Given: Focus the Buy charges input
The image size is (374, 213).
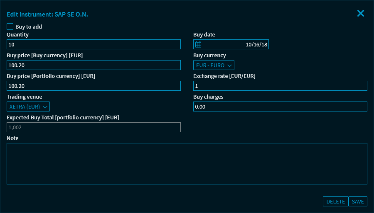Looking at the screenshot, I should tap(280, 106).
